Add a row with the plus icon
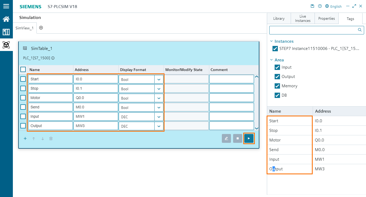366x197 pixels. click(25, 139)
